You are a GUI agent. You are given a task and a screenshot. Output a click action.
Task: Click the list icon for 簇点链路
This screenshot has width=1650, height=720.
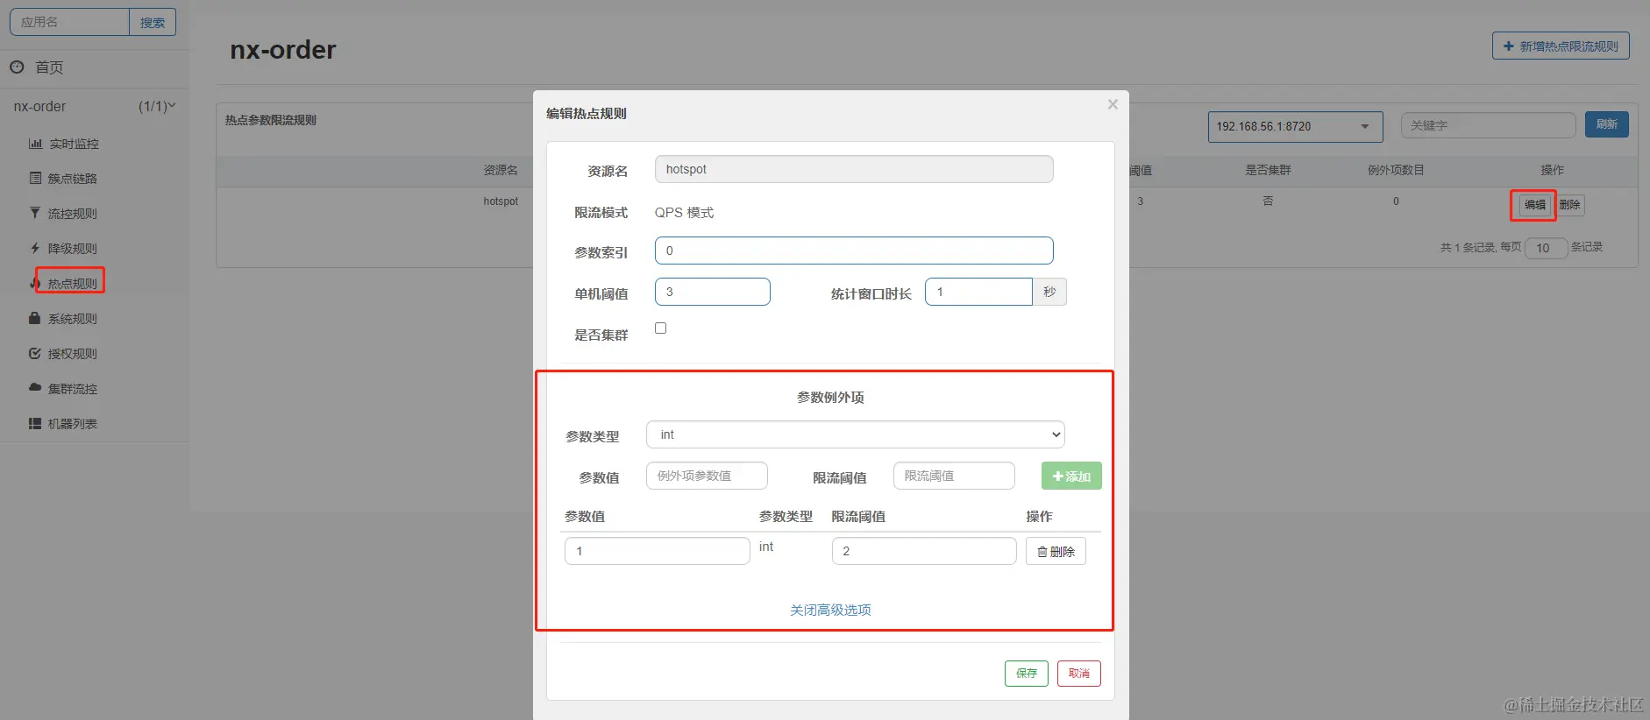tap(35, 179)
